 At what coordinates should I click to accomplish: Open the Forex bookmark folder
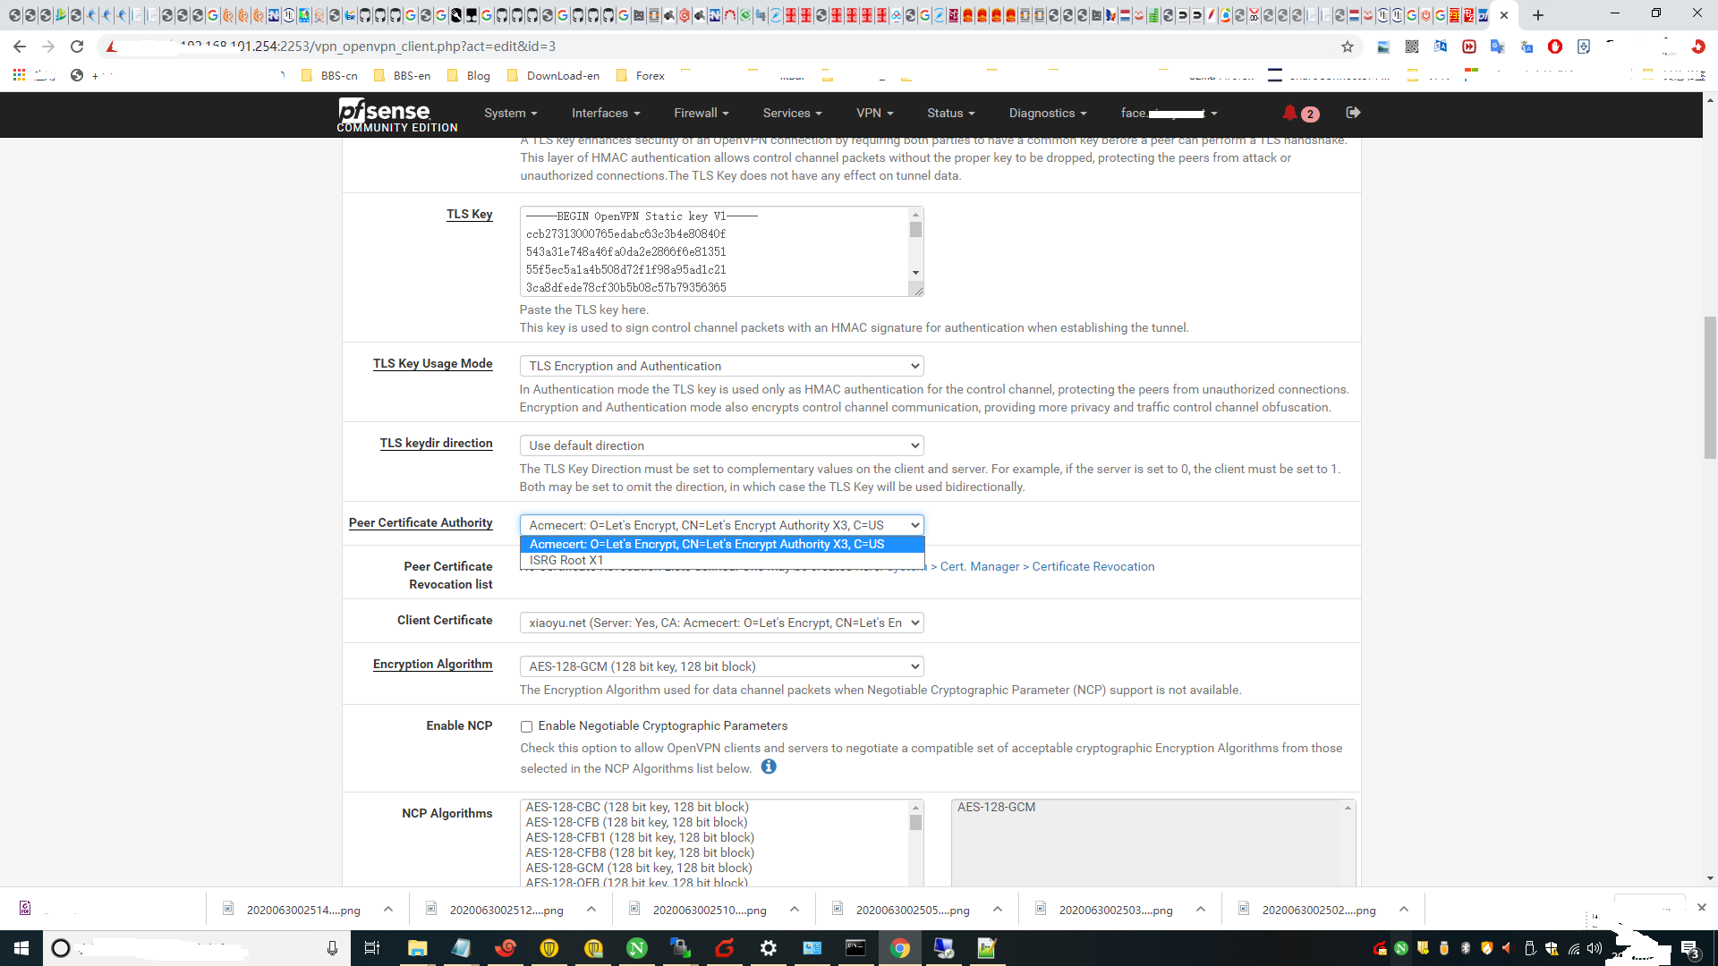pyautogui.click(x=641, y=76)
